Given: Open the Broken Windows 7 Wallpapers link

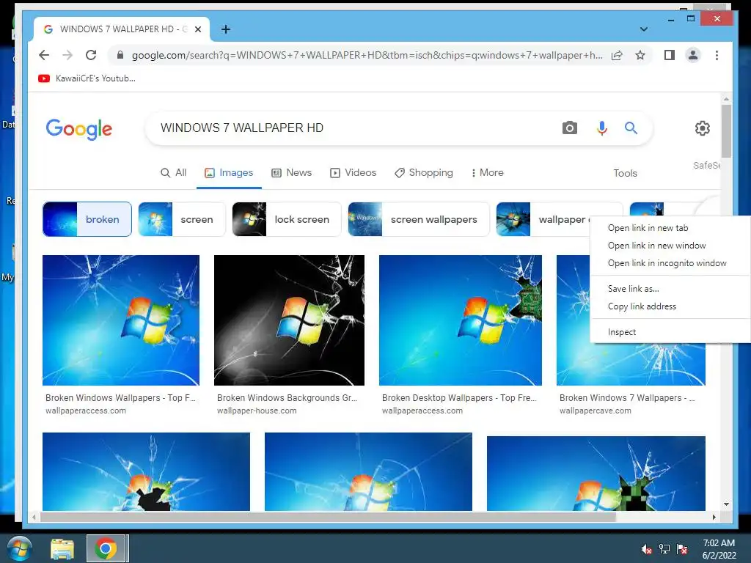Looking at the screenshot, I should pyautogui.click(x=626, y=398).
